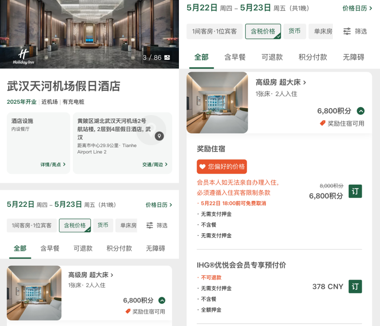Open the hotel lobby banner photo
Viewport: 380px width, 326px height.
89,34
